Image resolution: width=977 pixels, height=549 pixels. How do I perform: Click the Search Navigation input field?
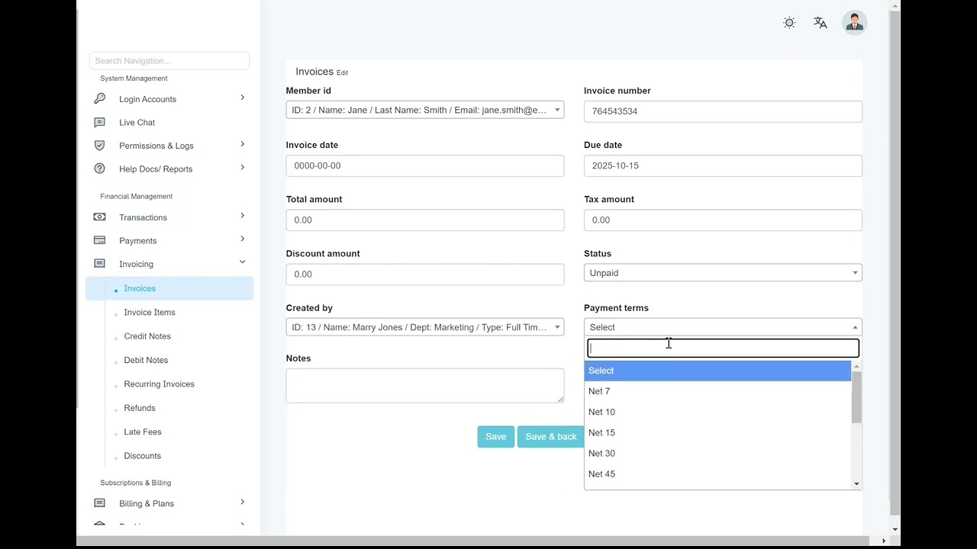click(169, 61)
